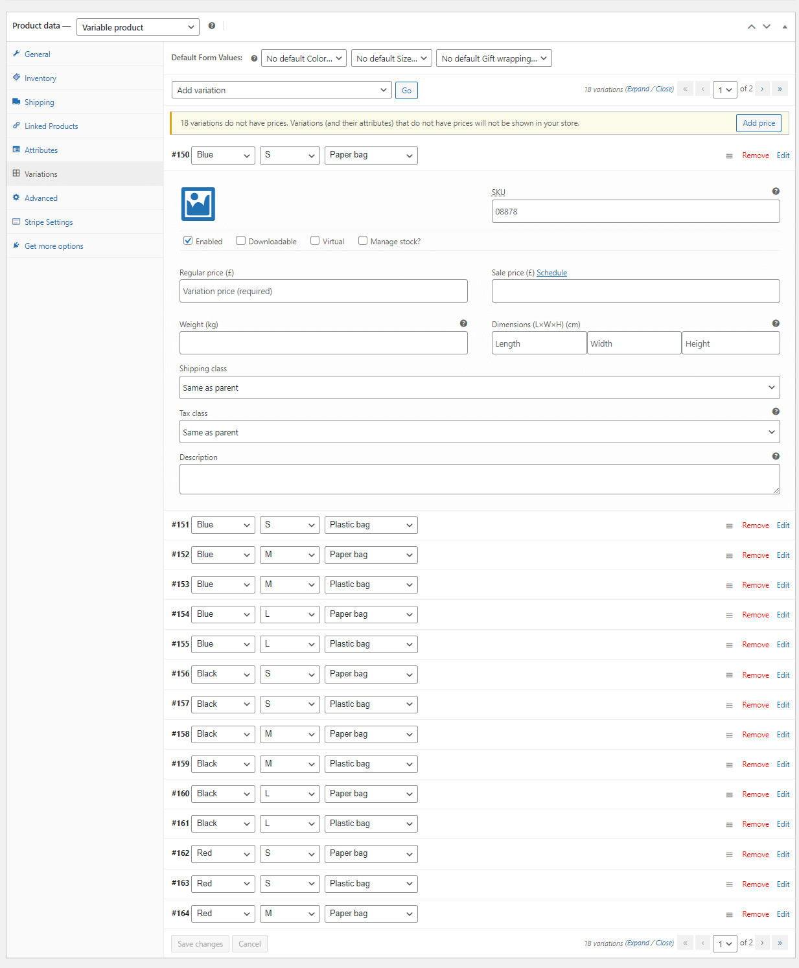Go to the next variations page, bottom

(x=762, y=943)
